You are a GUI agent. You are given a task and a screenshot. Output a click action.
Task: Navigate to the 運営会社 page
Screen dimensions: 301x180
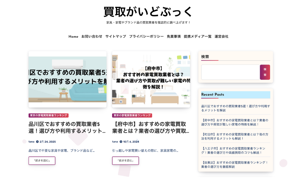tap(221, 37)
